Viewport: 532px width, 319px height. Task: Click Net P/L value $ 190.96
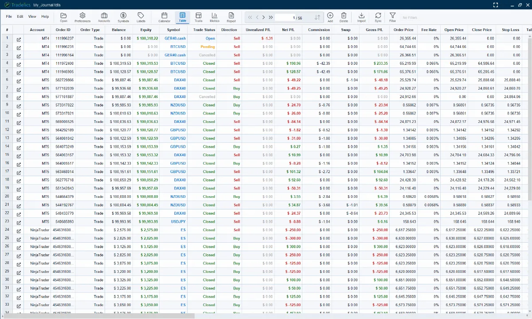(x=293, y=63)
